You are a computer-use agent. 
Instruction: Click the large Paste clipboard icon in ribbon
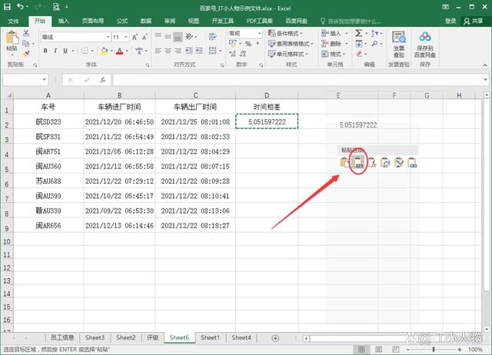(x=12, y=40)
